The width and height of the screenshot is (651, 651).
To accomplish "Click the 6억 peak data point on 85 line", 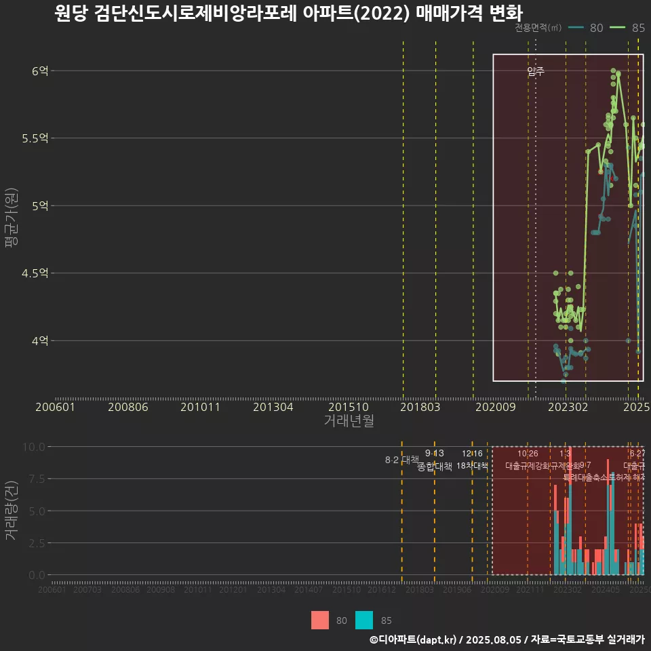I will coord(613,71).
